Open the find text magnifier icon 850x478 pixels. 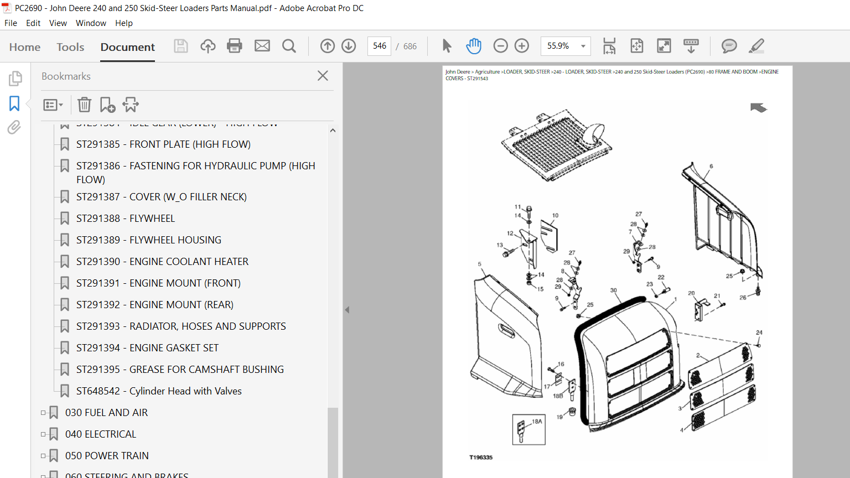pyautogui.click(x=289, y=46)
